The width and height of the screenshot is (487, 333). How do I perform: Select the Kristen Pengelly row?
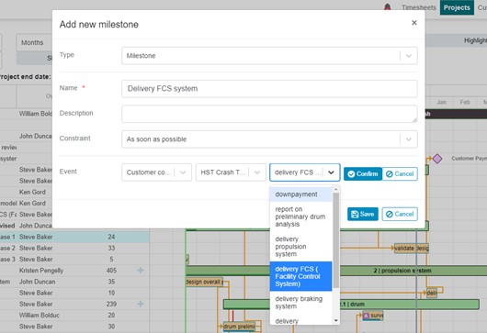point(74,271)
